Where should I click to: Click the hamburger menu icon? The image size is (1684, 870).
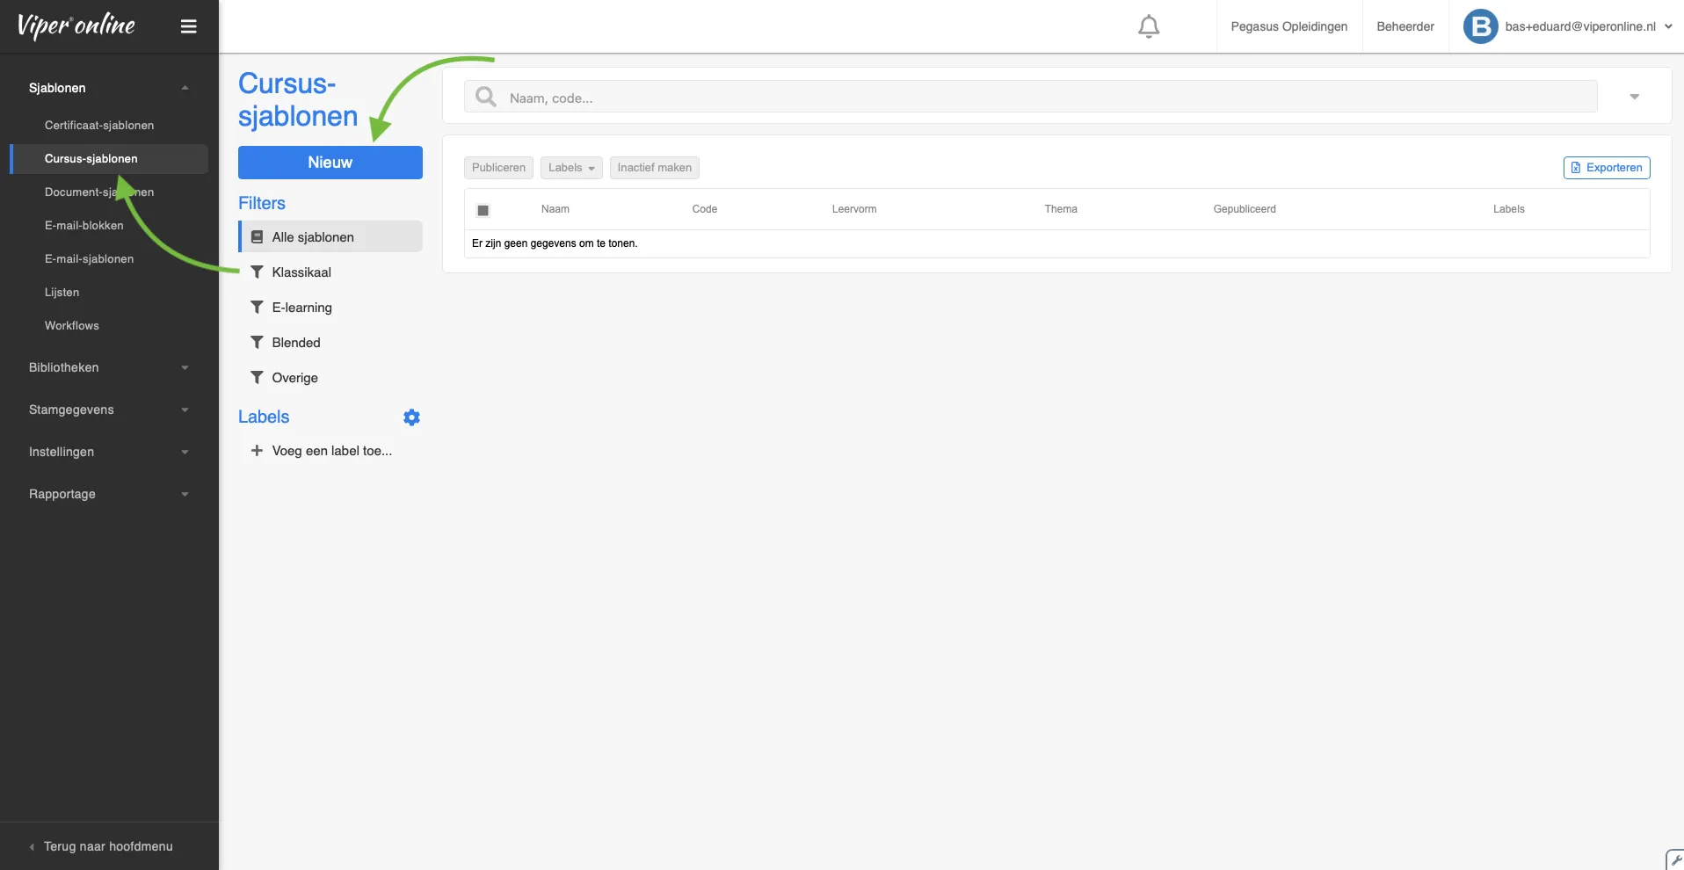click(188, 26)
